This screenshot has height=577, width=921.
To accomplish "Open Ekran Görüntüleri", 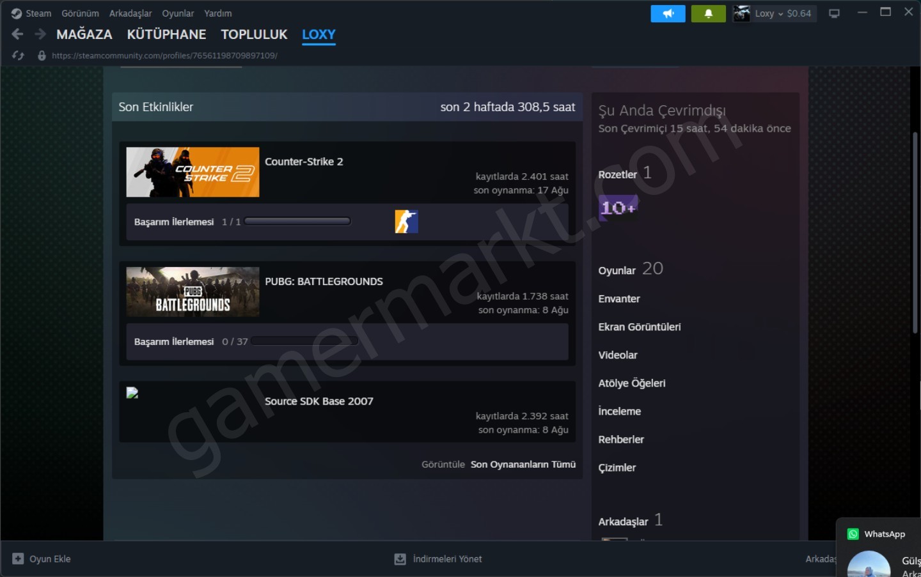I will [640, 327].
